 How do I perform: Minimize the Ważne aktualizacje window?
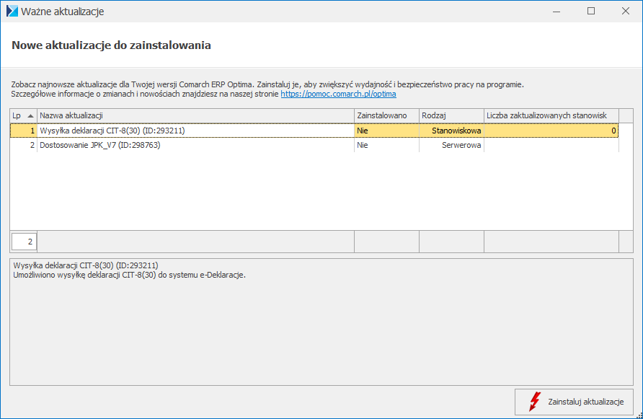tap(557, 12)
